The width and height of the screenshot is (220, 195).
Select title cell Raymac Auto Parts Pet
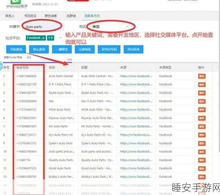(x=97, y=118)
